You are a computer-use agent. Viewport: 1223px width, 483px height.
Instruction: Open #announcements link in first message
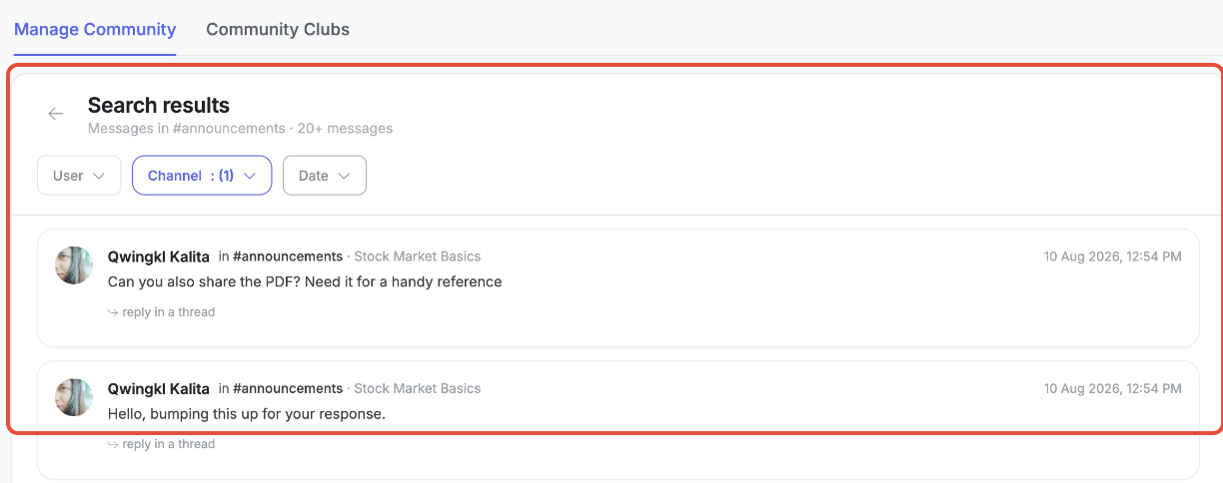tap(288, 256)
